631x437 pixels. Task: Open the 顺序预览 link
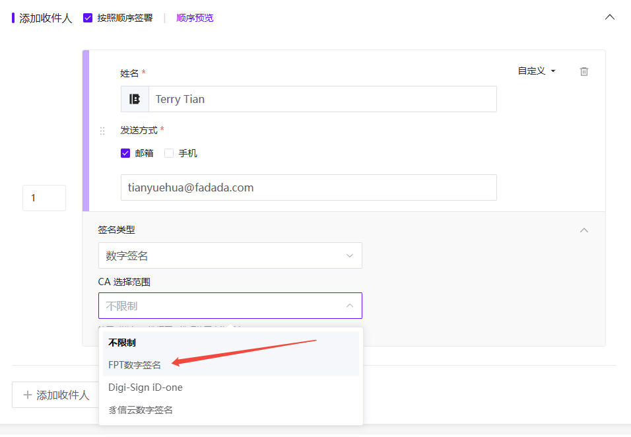[x=195, y=18]
